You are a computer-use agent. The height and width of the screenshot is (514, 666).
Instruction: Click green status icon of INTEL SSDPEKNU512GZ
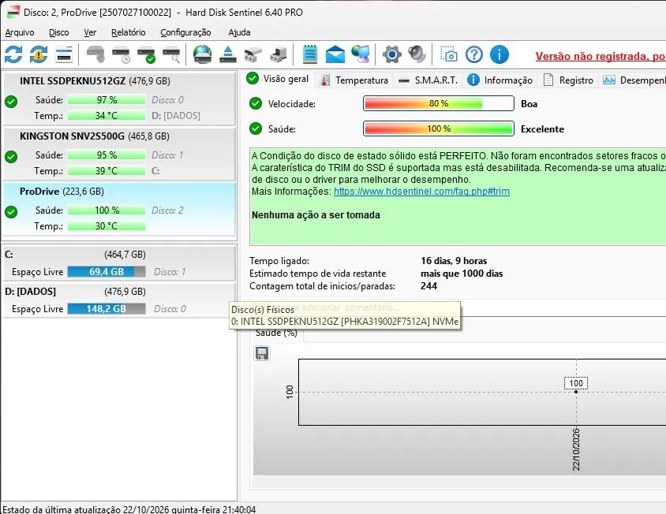[x=11, y=102]
